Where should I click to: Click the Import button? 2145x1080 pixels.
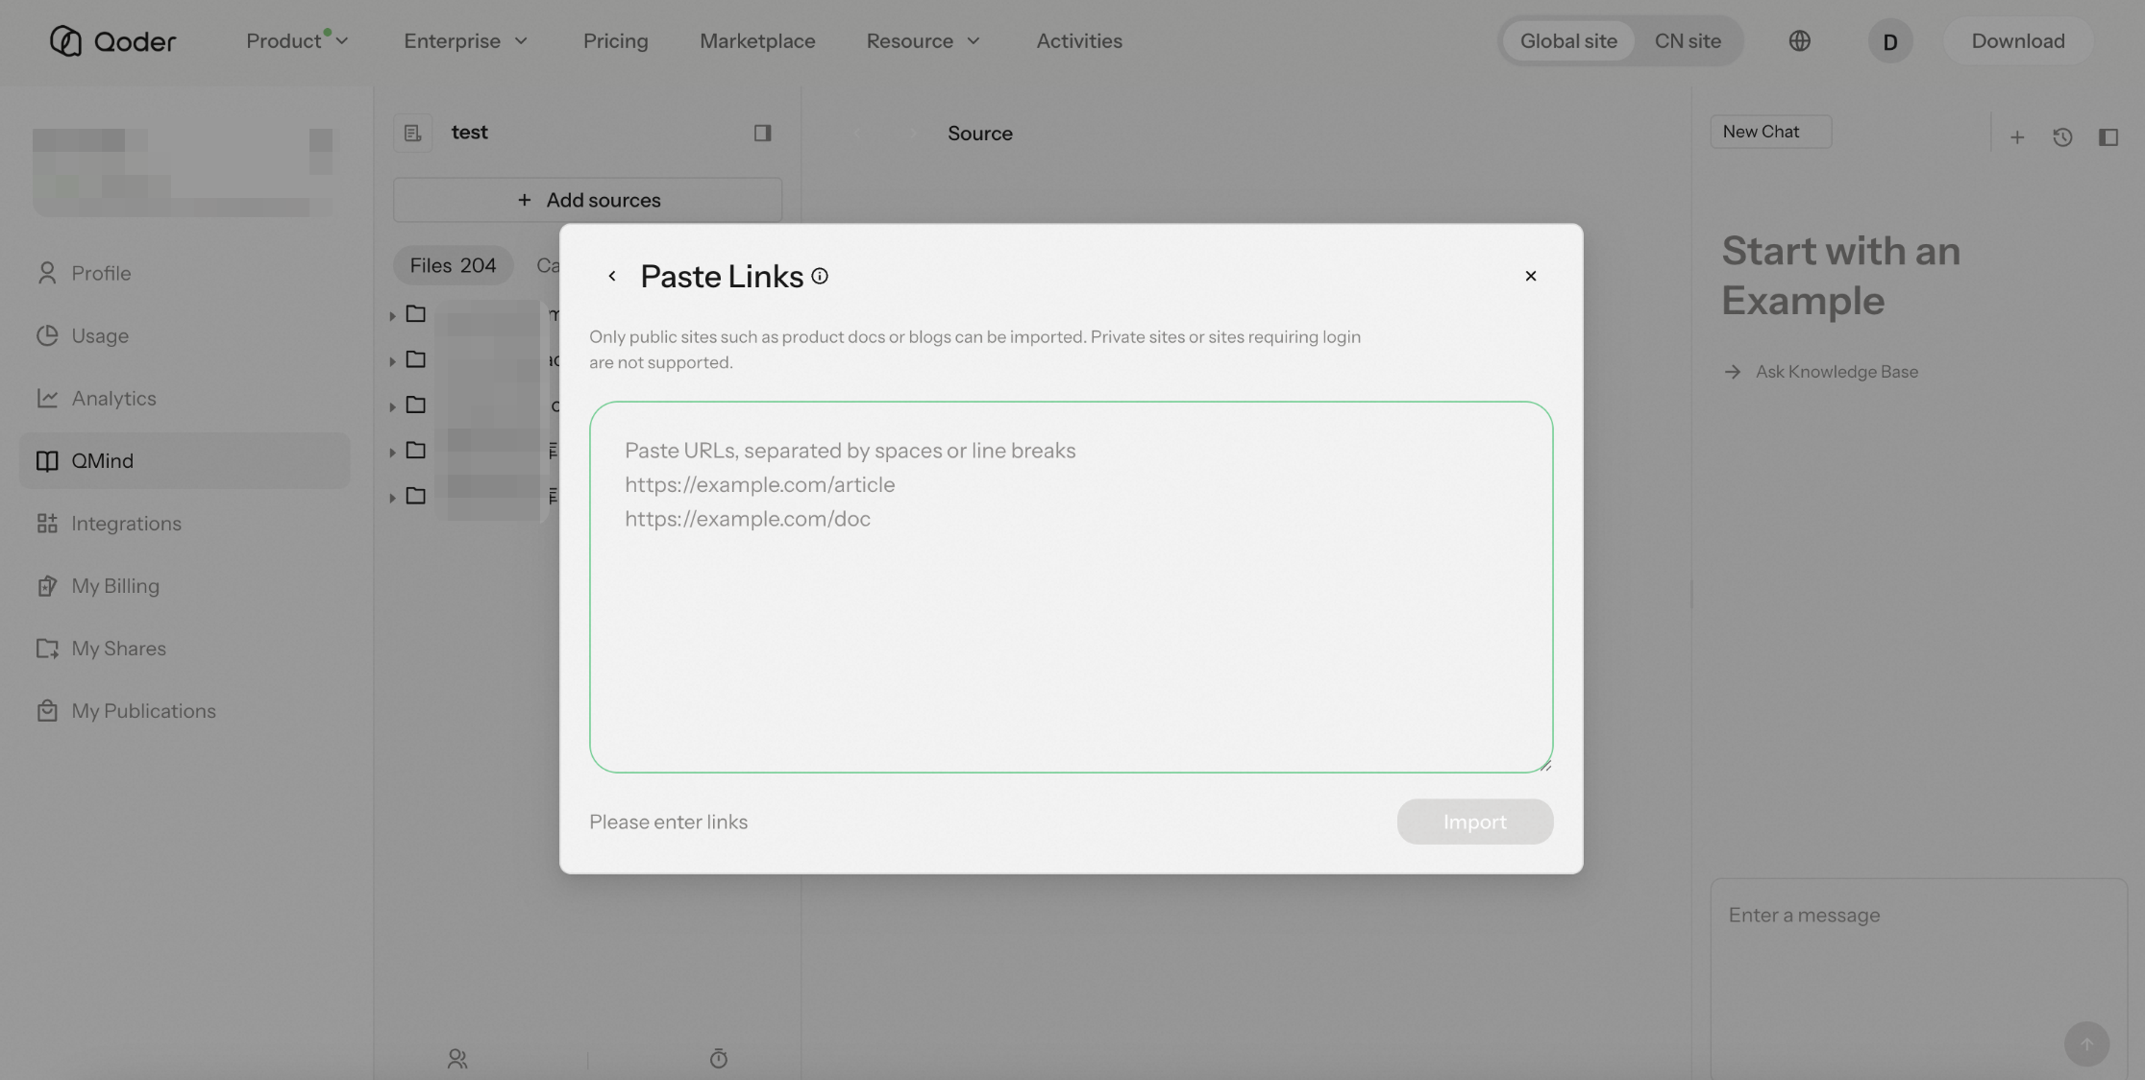(x=1475, y=822)
